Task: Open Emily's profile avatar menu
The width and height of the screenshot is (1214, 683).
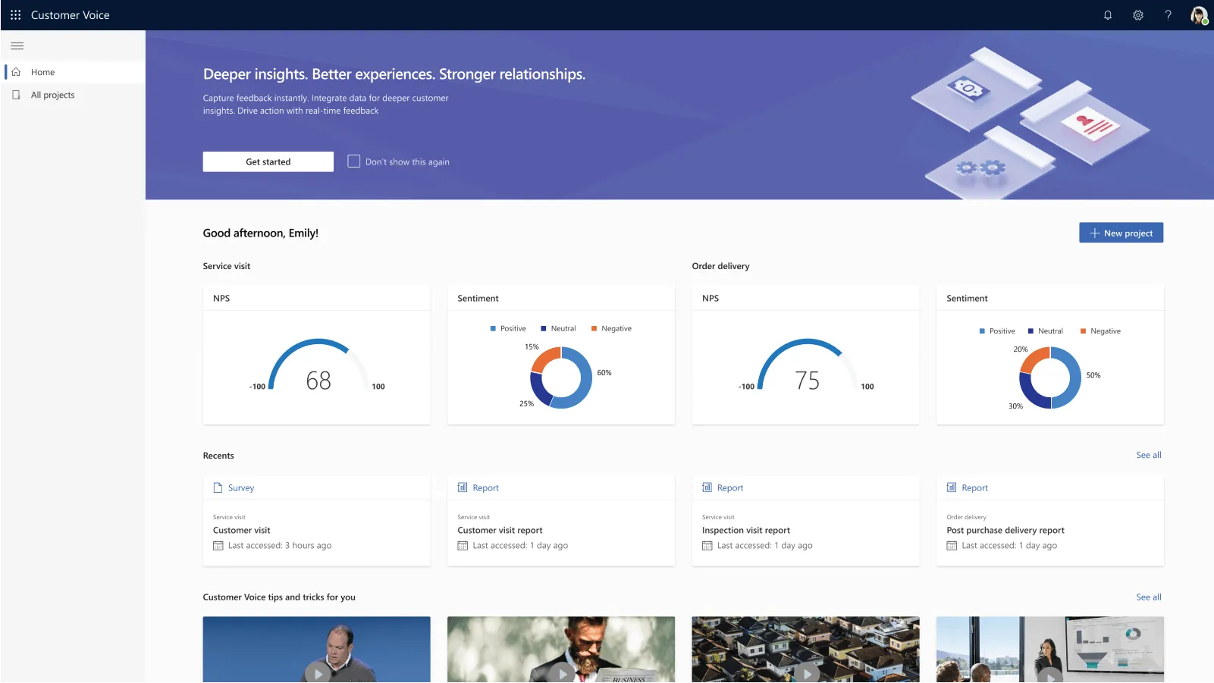Action: [1199, 15]
